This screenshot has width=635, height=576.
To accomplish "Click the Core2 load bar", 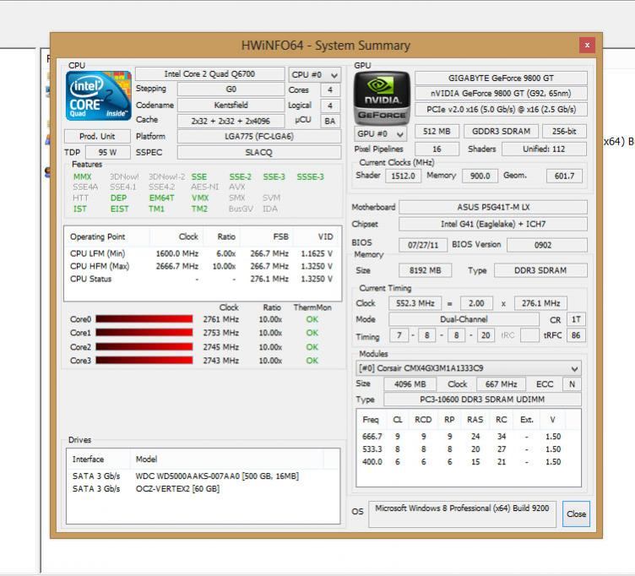I will click(x=144, y=347).
